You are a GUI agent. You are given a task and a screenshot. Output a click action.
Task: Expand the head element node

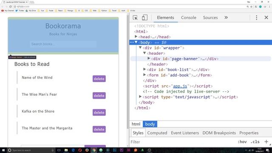[136, 37]
